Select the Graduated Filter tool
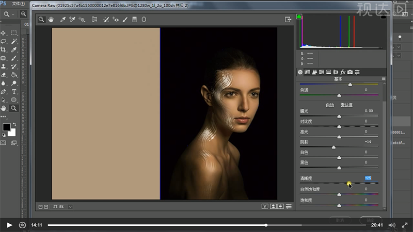The width and height of the screenshot is (413, 232). point(134,20)
